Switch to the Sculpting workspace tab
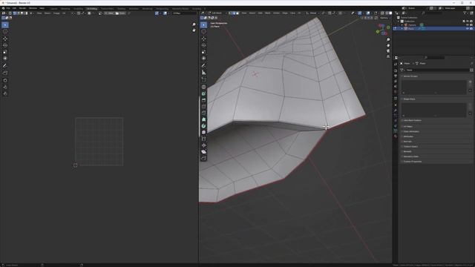This screenshot has height=267, width=475. (78, 9)
